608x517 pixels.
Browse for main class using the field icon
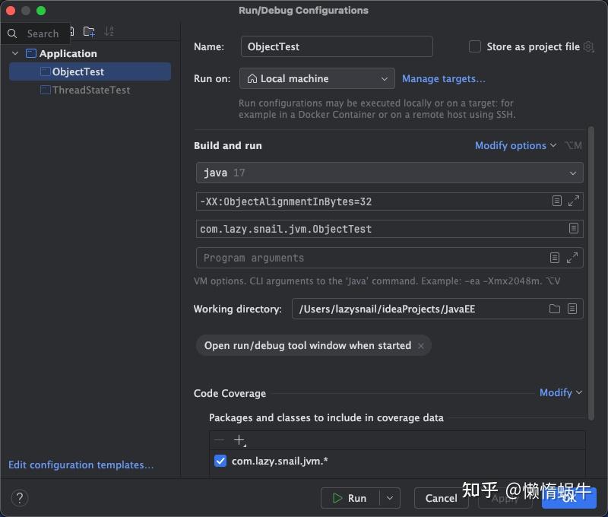click(574, 228)
